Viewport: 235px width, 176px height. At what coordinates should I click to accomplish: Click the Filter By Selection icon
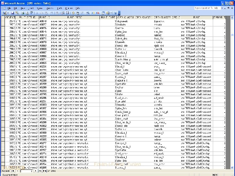(73, 13)
